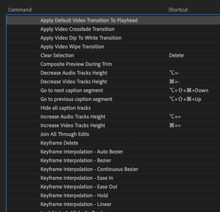The image size is (220, 212).
Task: Select Keyframe Interpolation - Ease In row
Action: pyautogui.click(x=113, y=178)
